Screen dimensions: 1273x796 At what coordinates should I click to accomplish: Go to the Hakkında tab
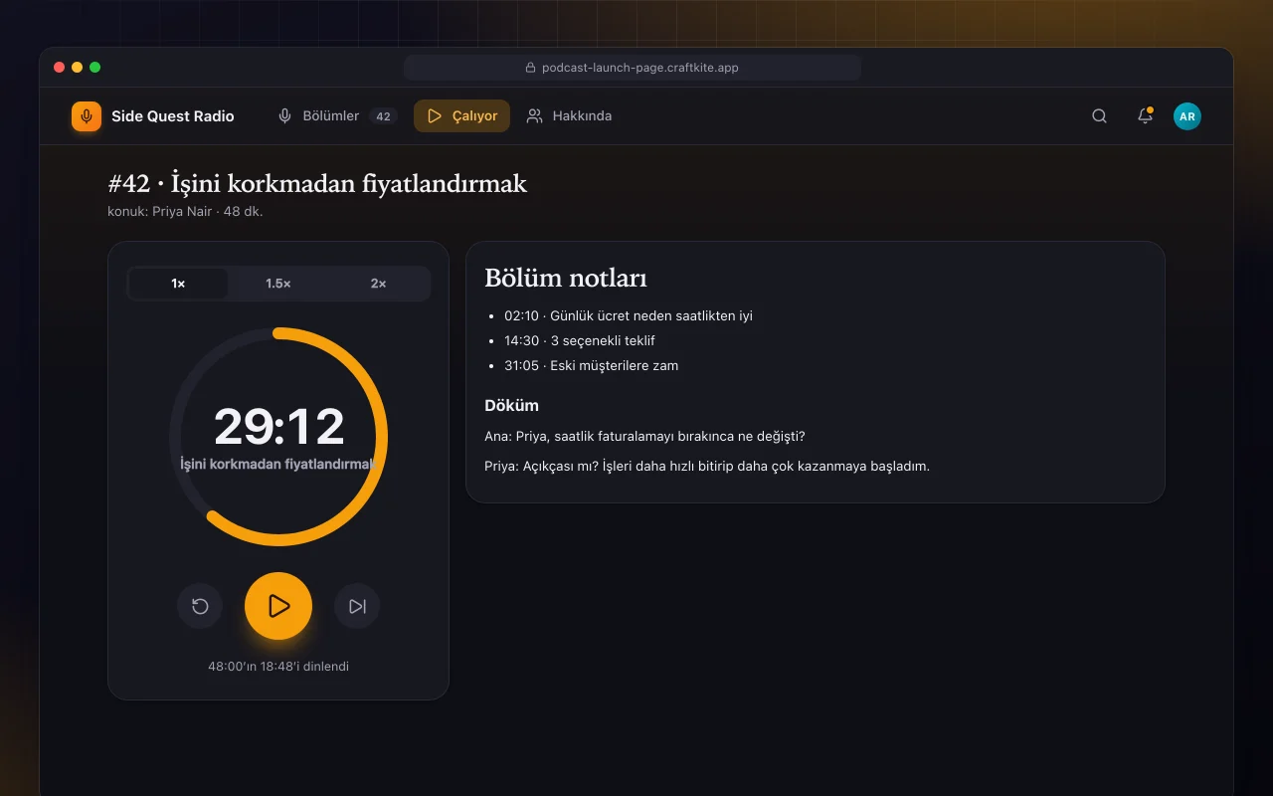point(569,116)
